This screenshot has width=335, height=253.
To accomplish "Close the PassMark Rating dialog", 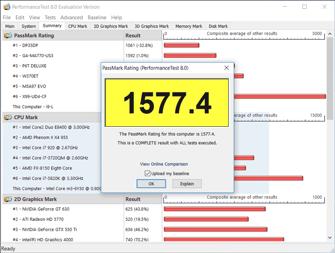I will [227, 68].
